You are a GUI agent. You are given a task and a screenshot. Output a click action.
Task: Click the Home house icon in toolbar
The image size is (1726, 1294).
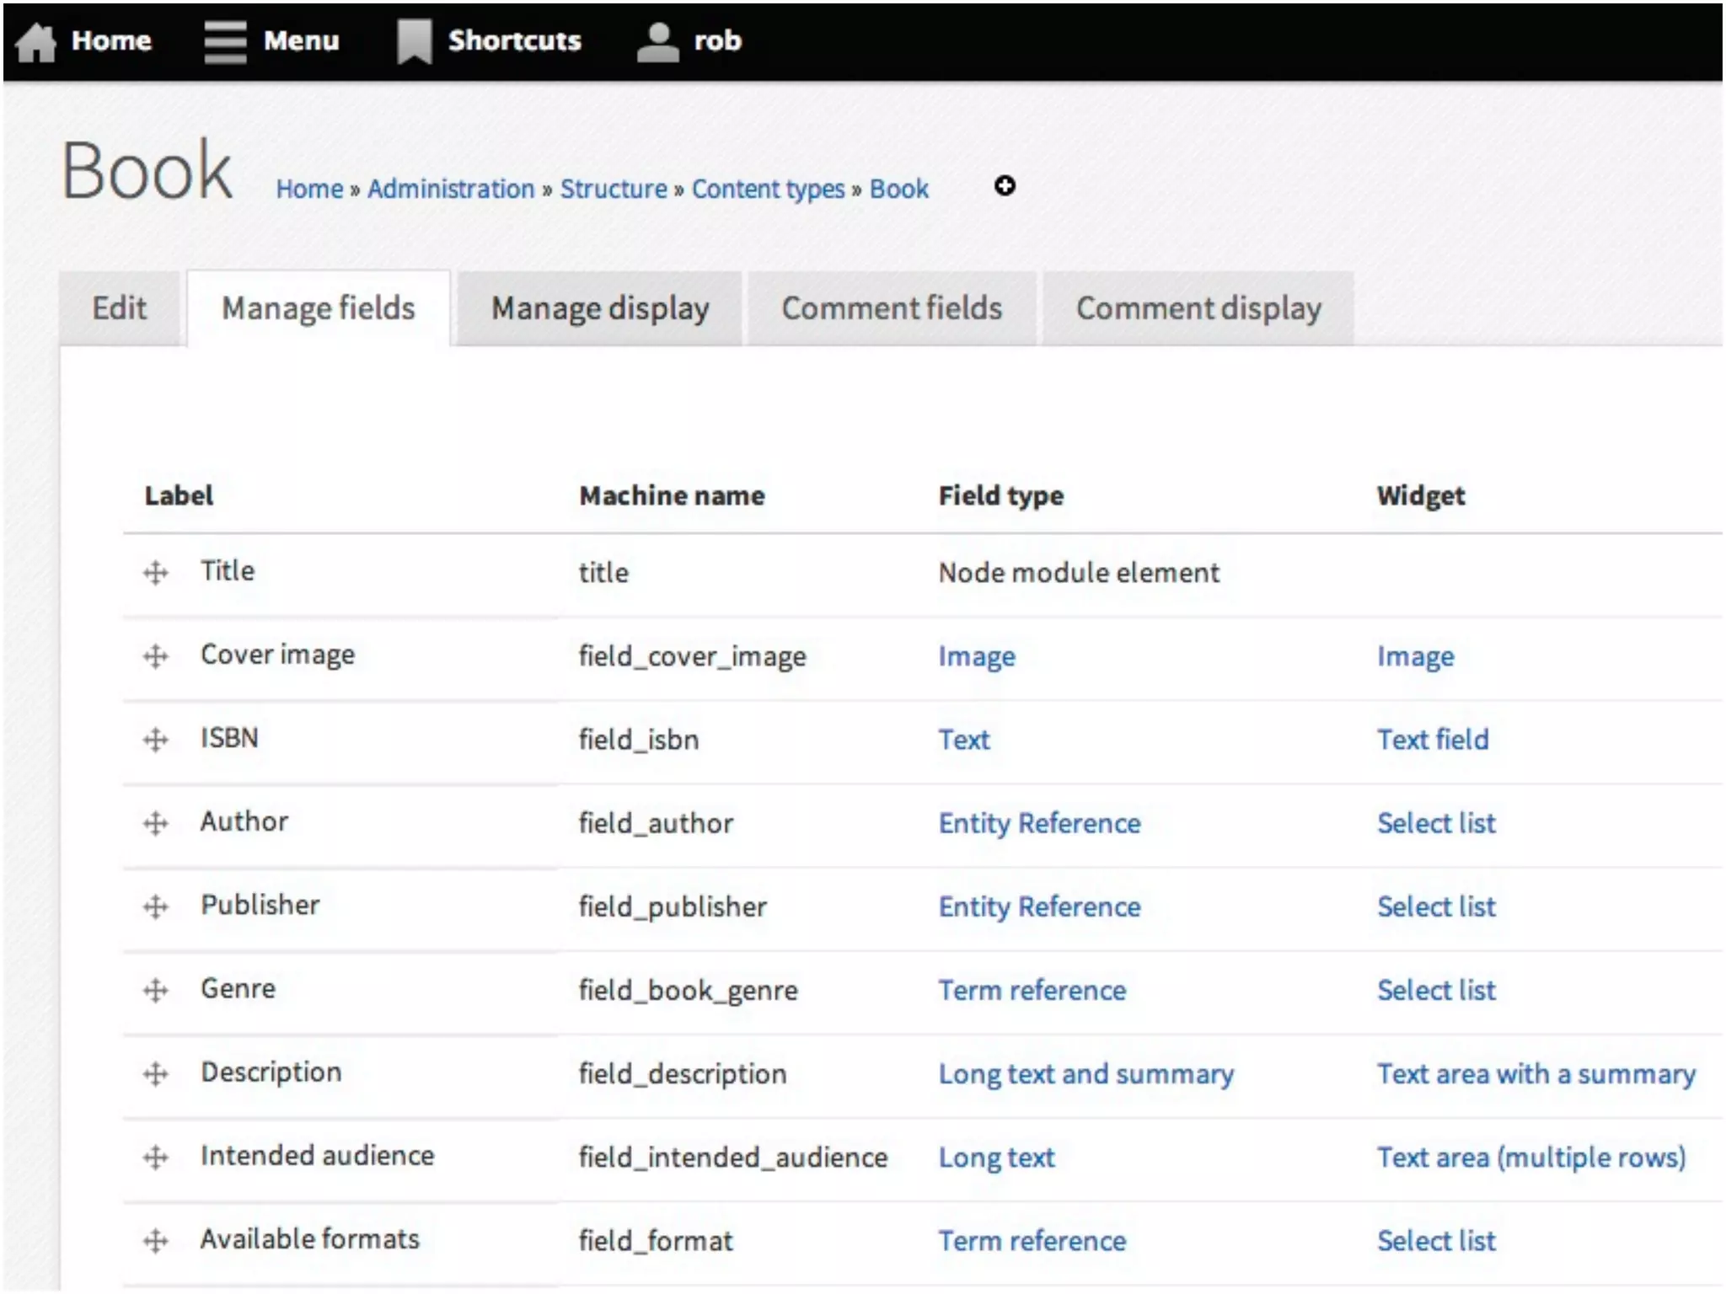[x=35, y=41]
